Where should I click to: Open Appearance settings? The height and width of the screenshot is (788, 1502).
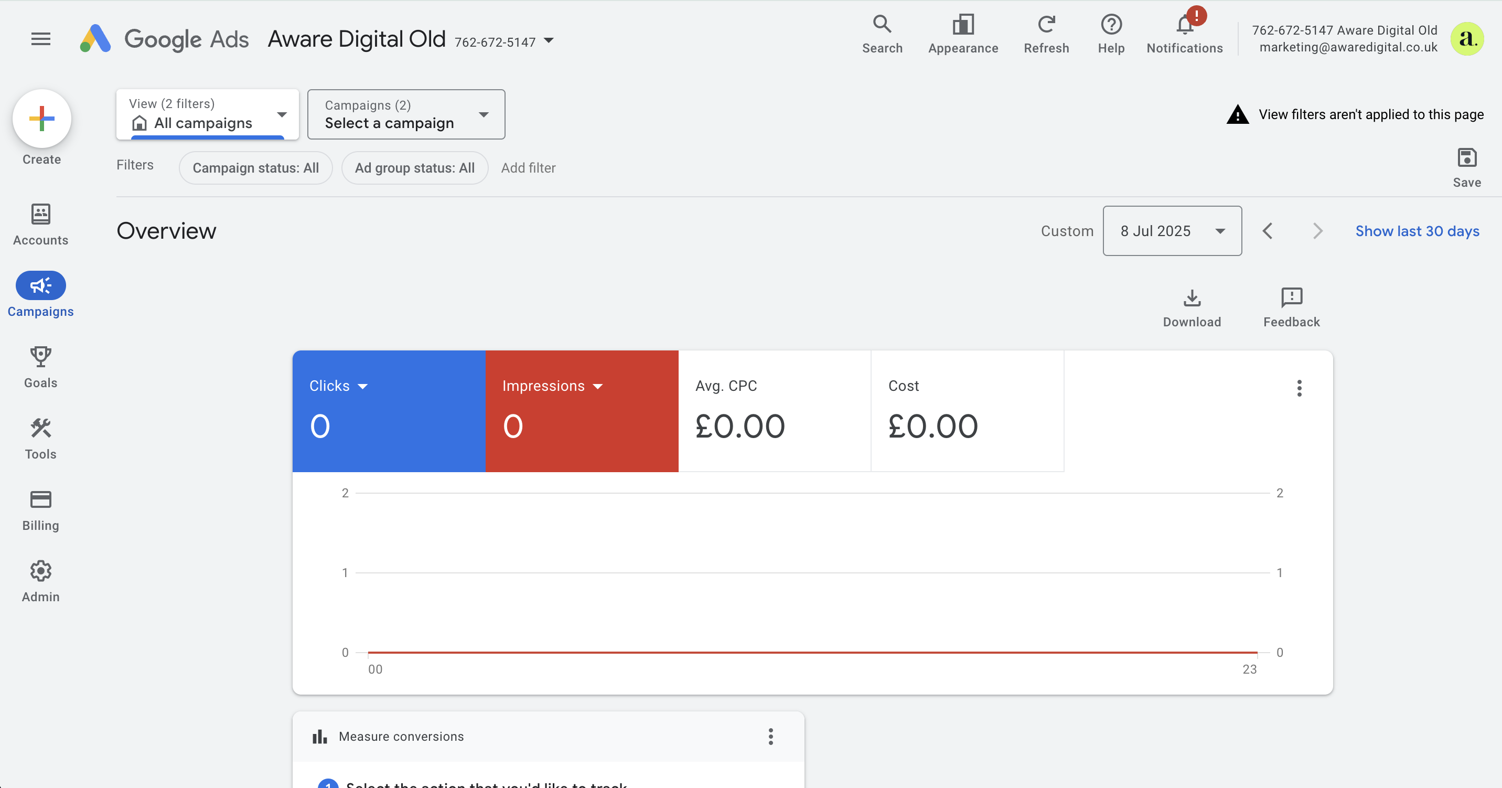(963, 35)
